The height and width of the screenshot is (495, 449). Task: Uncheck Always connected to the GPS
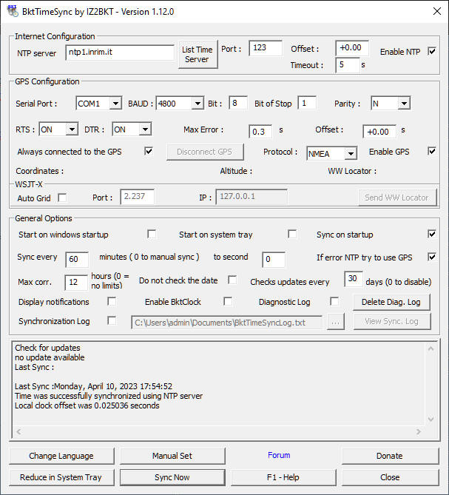click(x=149, y=151)
